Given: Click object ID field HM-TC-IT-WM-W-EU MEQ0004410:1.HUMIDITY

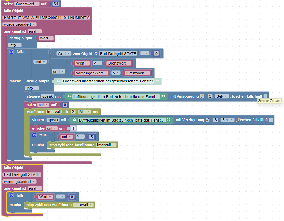Looking at the screenshot, I should point(46,18).
